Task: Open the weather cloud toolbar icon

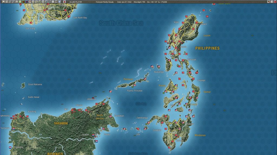Action: [60, 2]
